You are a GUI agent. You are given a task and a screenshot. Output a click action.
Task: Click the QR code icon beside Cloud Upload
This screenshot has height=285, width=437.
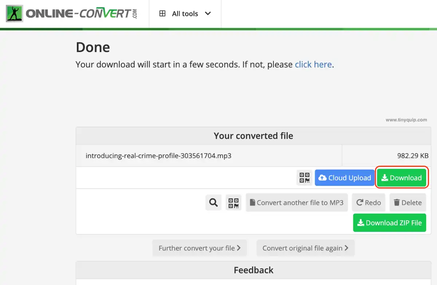304,178
